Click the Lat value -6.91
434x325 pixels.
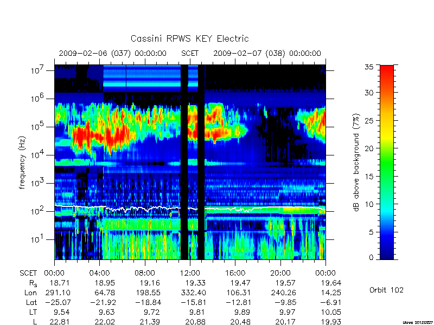330,302
